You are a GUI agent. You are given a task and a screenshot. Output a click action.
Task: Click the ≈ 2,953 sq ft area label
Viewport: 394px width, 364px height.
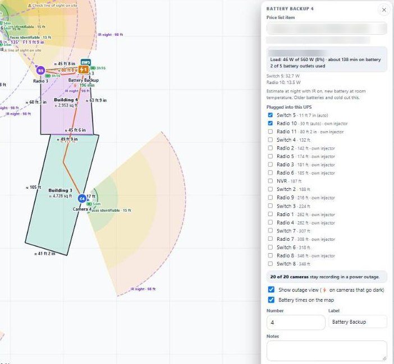coord(66,105)
